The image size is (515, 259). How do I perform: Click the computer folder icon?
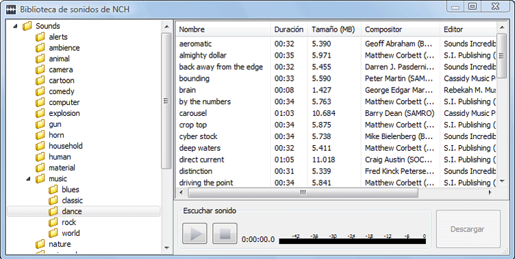point(40,102)
